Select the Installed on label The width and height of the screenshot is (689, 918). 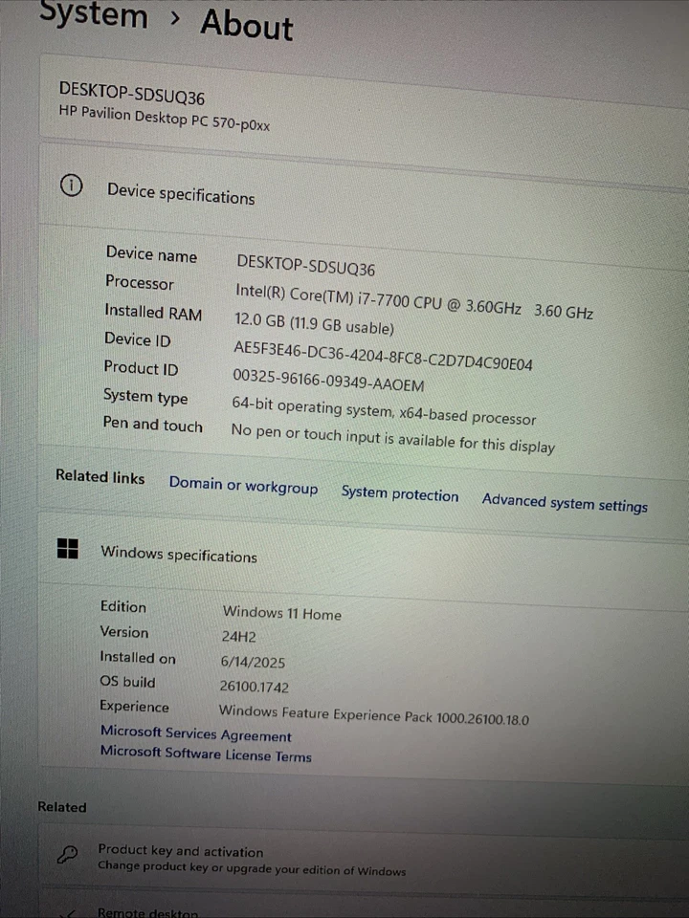point(138,658)
